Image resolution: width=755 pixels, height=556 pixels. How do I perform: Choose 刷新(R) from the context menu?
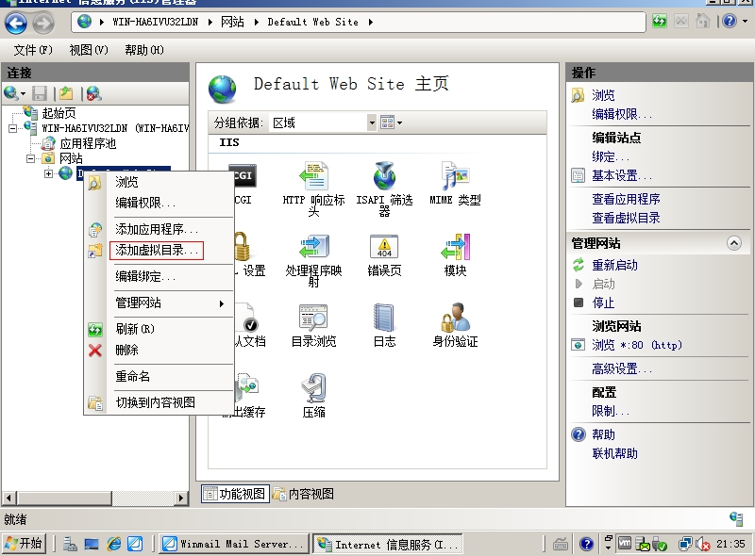(135, 329)
